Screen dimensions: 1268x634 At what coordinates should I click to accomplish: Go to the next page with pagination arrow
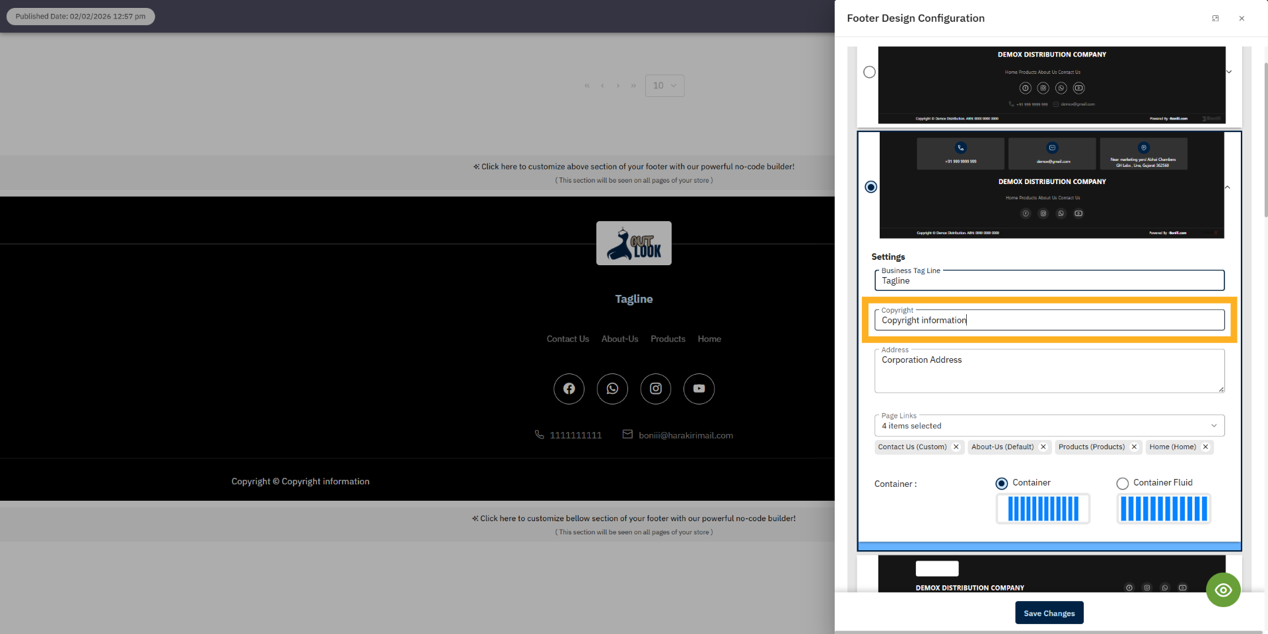click(x=617, y=85)
